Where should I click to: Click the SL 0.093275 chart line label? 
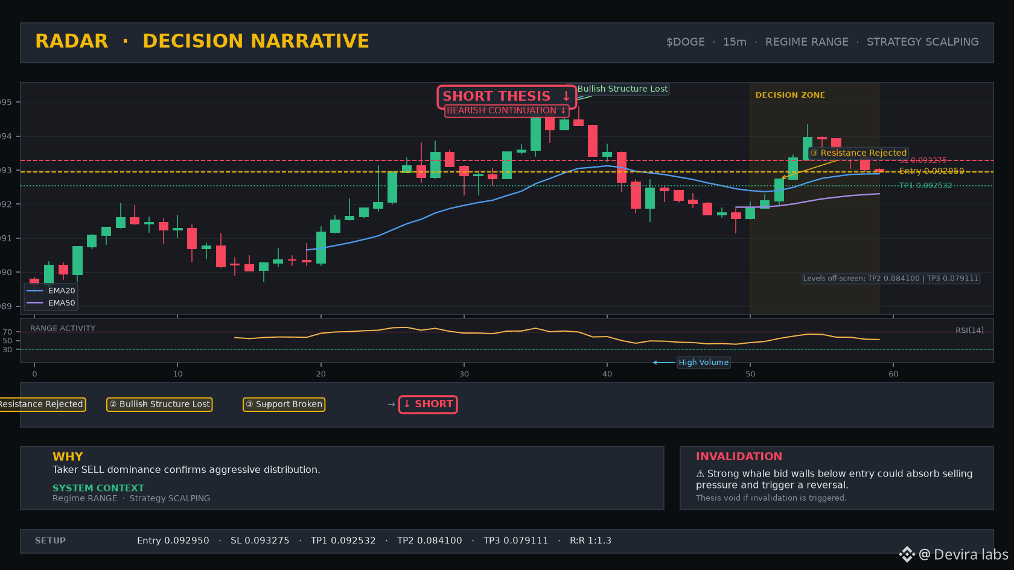(x=922, y=160)
